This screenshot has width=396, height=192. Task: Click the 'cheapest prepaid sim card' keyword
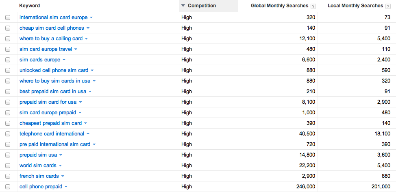click(x=50, y=123)
